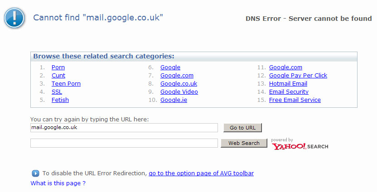Click the Yahoo! Search logo
Image resolution: width=377 pixels, height=192 pixels.
(x=300, y=146)
